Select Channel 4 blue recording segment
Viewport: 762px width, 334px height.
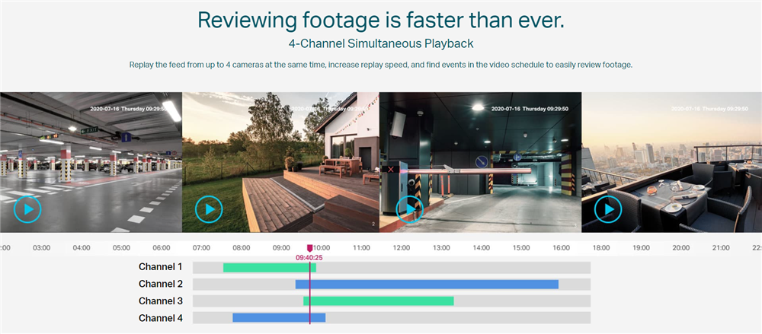point(279,317)
